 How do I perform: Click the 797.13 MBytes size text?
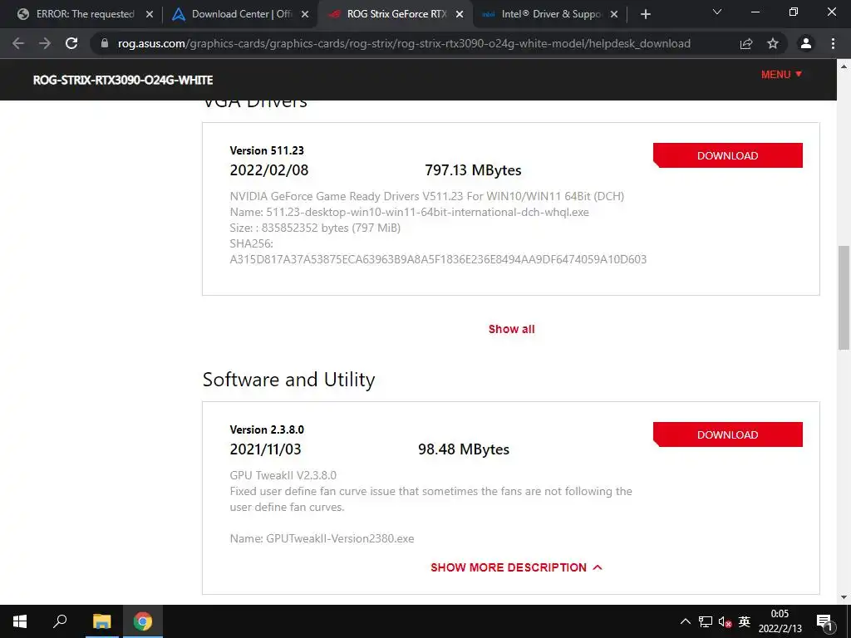[x=473, y=170]
